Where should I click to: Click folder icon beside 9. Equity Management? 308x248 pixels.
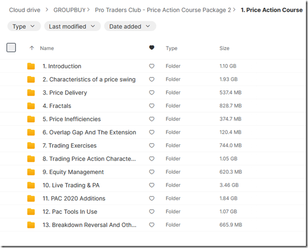31,172
